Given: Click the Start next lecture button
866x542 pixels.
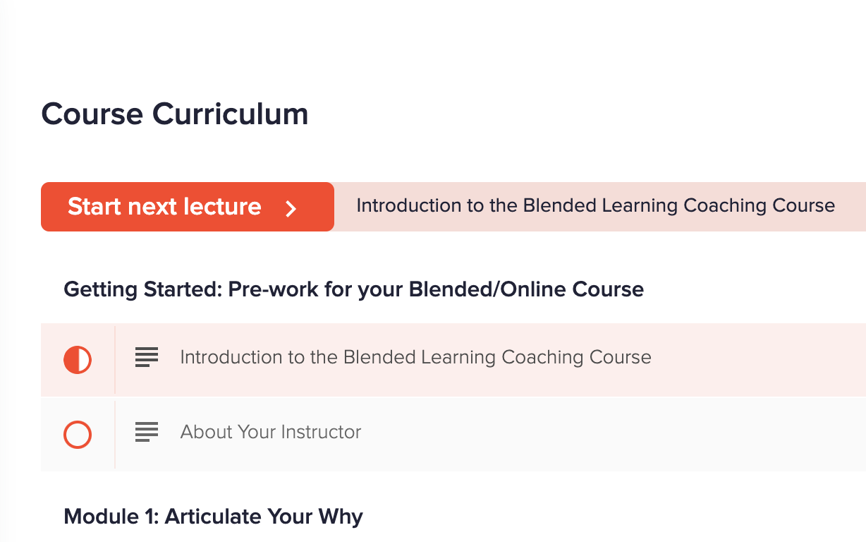Looking at the screenshot, I should point(187,207).
